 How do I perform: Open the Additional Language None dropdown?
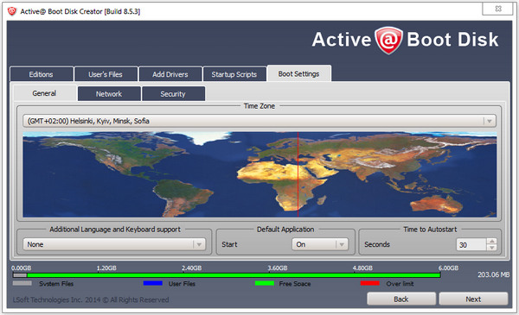(x=114, y=244)
